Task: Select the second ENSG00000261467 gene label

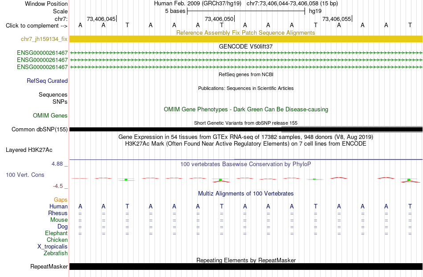Action: point(42,60)
